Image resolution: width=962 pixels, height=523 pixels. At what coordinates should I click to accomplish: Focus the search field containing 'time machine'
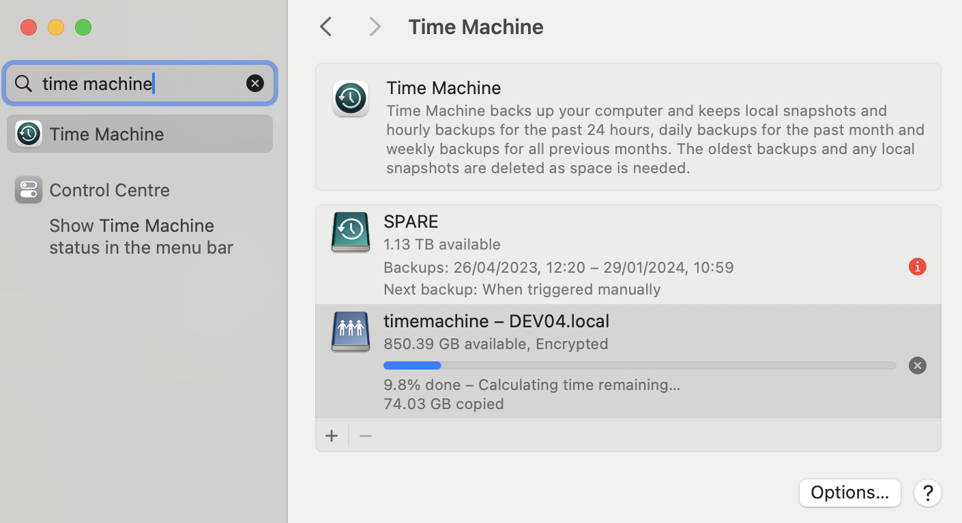coord(139,83)
